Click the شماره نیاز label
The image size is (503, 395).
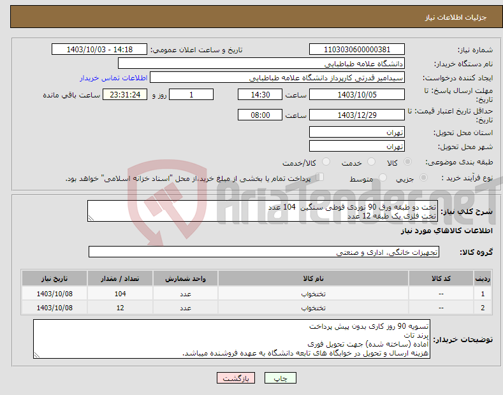click(475, 50)
